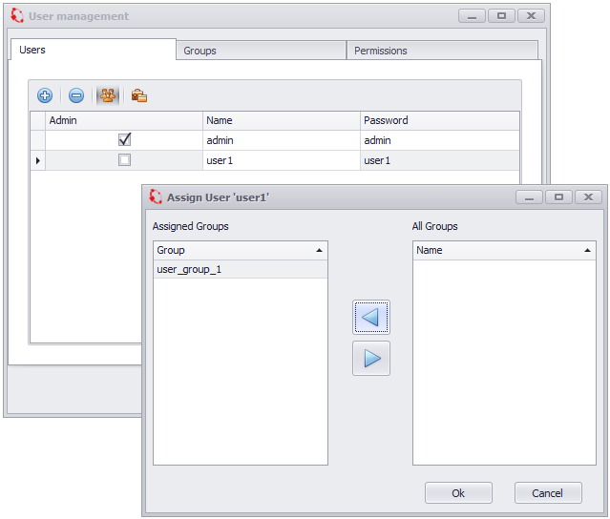This screenshot has height=519, width=610.
Task: Click the Assign User dialog logo icon
Action: click(156, 197)
